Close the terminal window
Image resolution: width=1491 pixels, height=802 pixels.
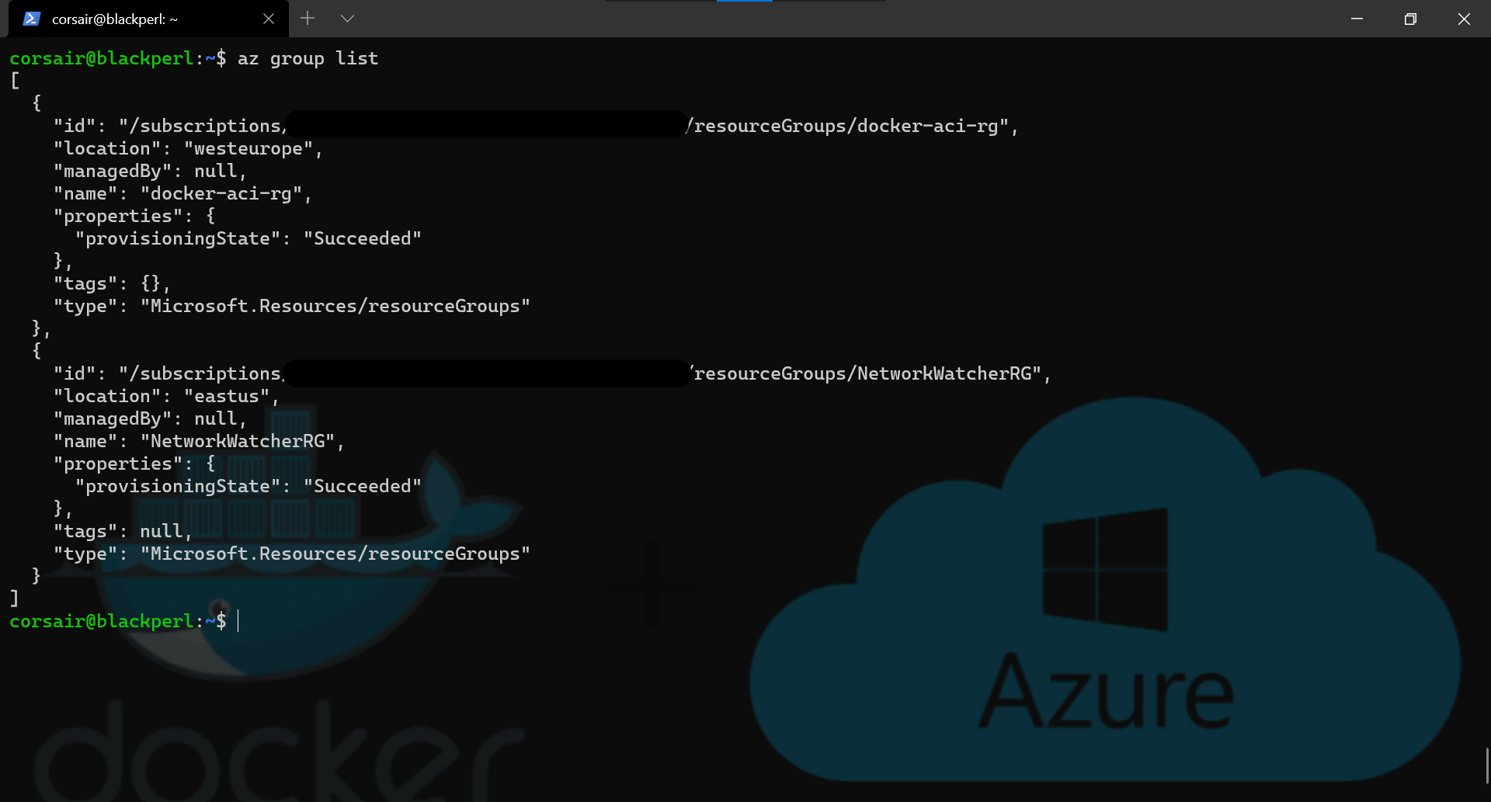point(1464,19)
